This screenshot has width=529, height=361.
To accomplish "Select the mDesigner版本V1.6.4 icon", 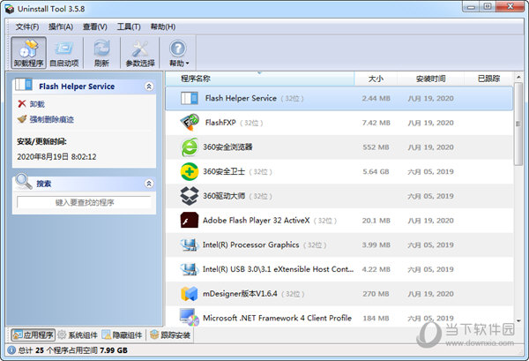I will click(x=190, y=293).
